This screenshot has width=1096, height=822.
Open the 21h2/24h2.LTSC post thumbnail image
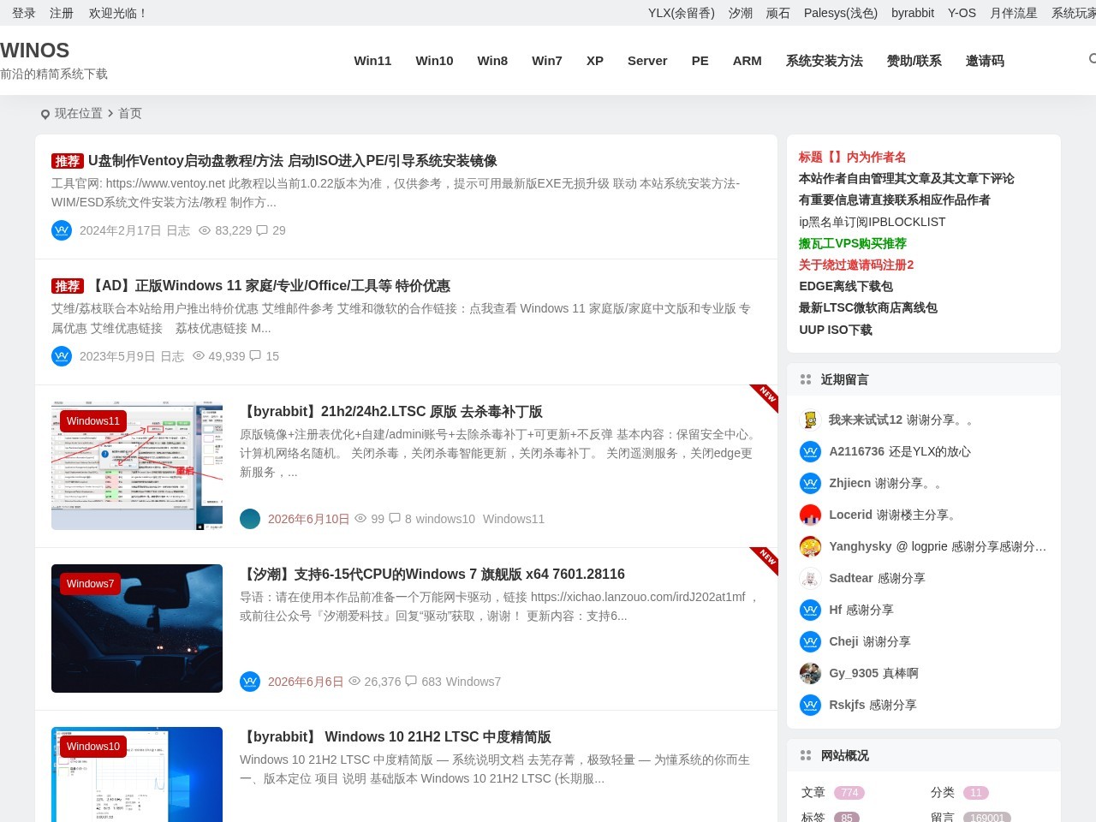(x=137, y=466)
